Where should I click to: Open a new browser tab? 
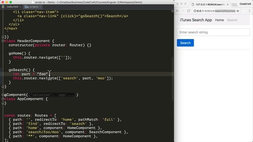234,5
